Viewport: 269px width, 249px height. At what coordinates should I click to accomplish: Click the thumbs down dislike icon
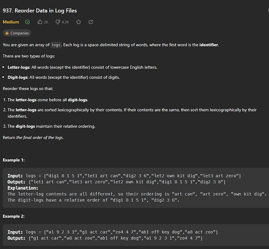pos(58,22)
